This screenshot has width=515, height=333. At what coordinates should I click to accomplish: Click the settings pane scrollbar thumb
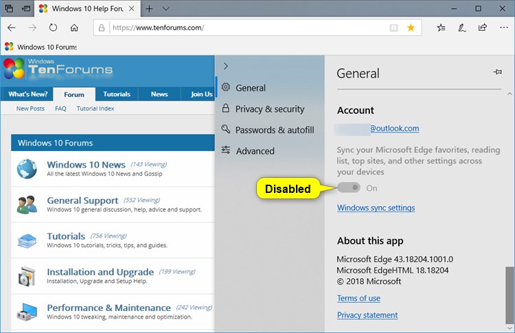pos(509,295)
